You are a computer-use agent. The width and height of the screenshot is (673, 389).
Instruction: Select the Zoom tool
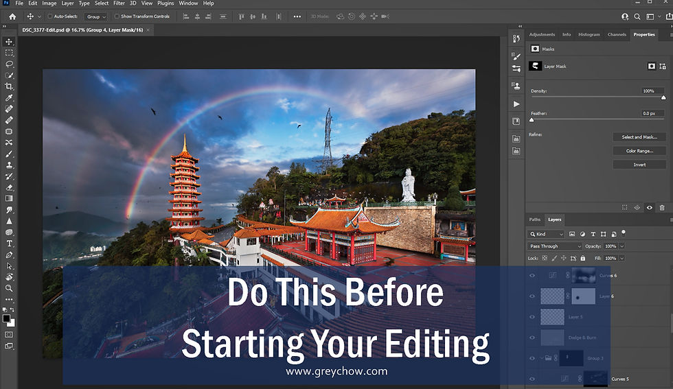(8, 288)
